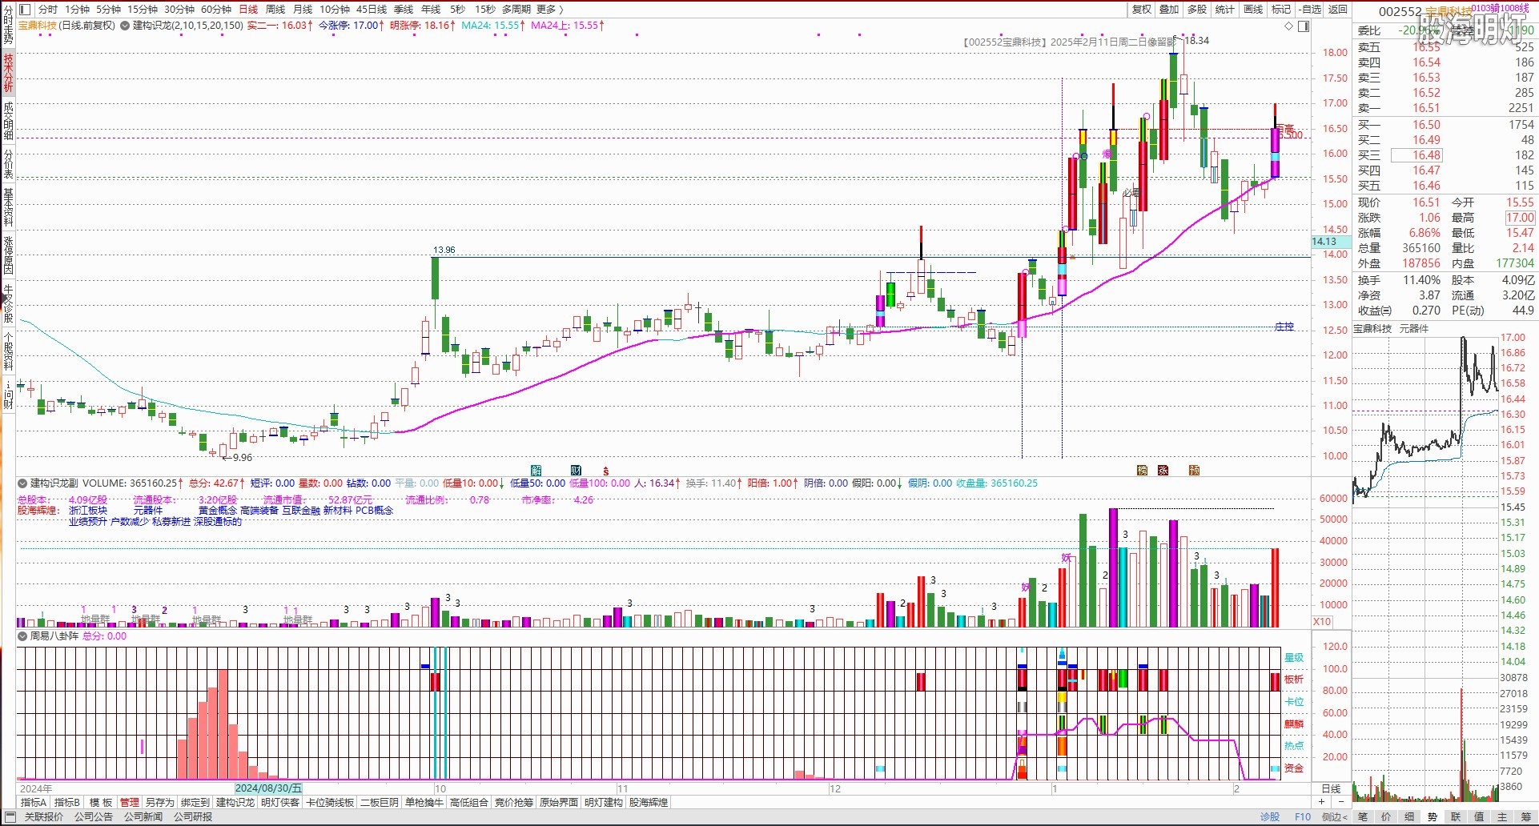Viewport: 1539px width, 826px height.
Task: Click the zoom-in plus icon below the chart
Action: pos(1321,802)
